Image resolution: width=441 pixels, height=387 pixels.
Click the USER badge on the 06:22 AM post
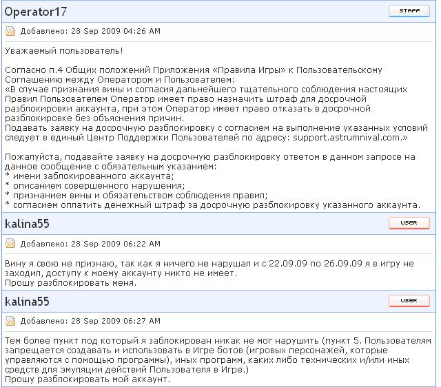(x=409, y=223)
